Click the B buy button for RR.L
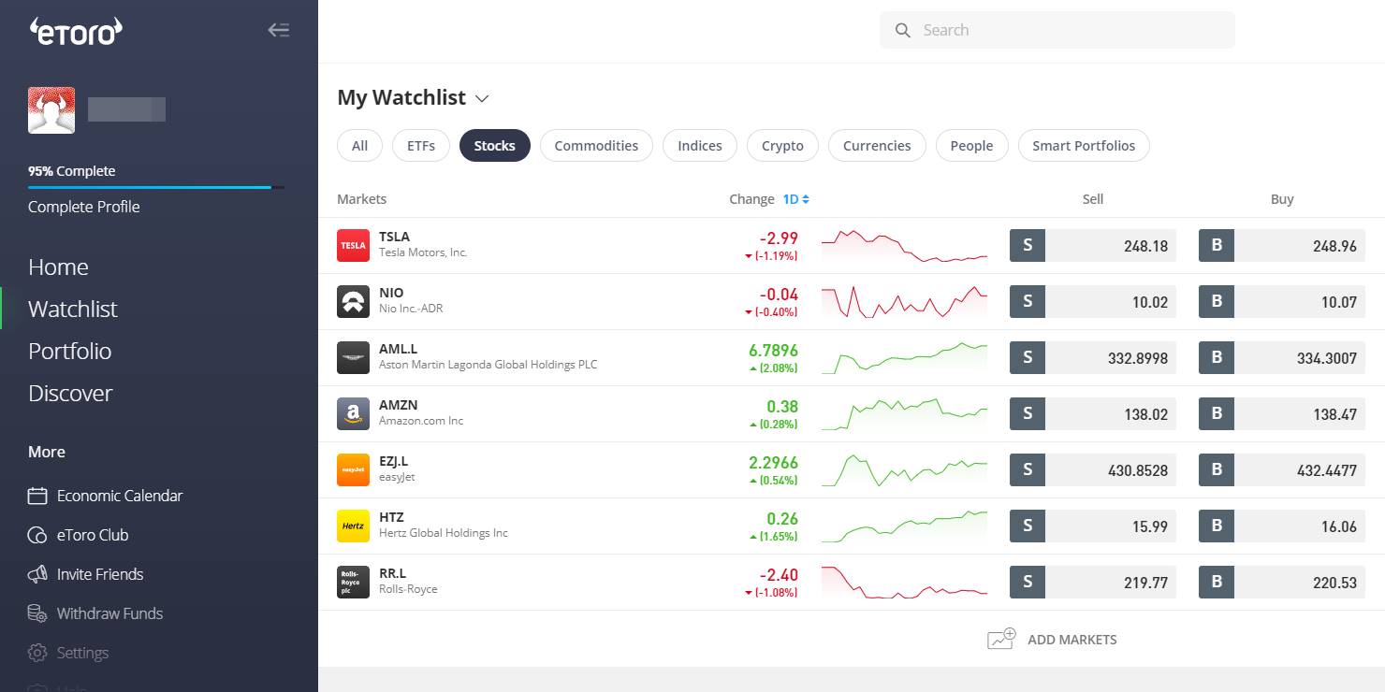 1217,583
